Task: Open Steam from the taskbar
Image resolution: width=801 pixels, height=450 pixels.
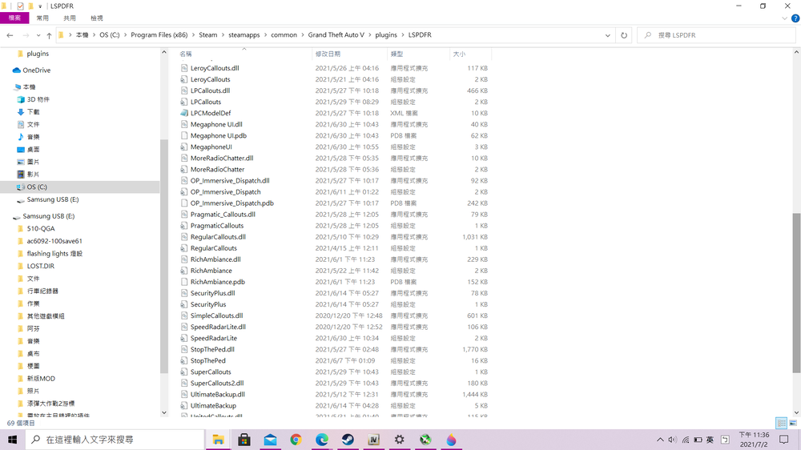Action: [348, 440]
